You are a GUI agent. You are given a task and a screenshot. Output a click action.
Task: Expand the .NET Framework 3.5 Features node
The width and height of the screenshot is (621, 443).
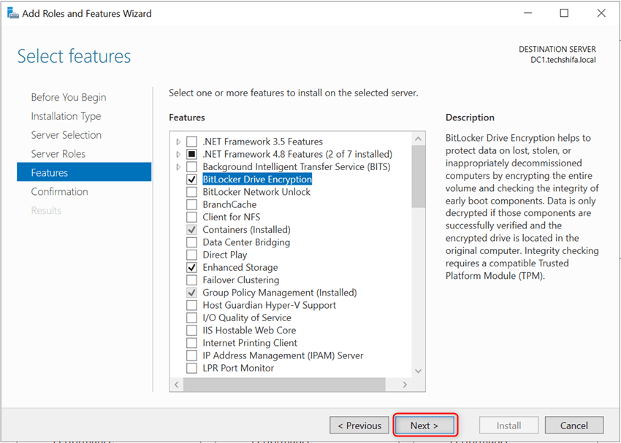[178, 141]
